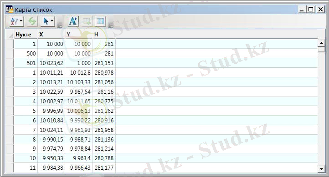Image resolution: width=329 pixels, height=177 pixels.
Task: Click the X value 10 022,59
Action: click(x=51, y=92)
